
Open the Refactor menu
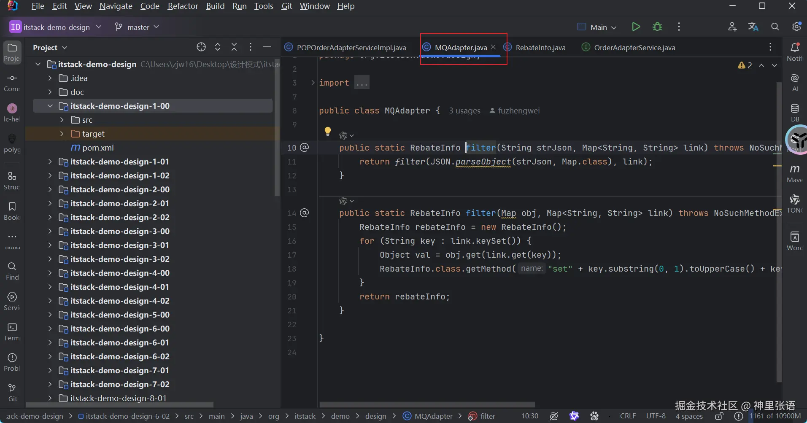click(x=183, y=6)
